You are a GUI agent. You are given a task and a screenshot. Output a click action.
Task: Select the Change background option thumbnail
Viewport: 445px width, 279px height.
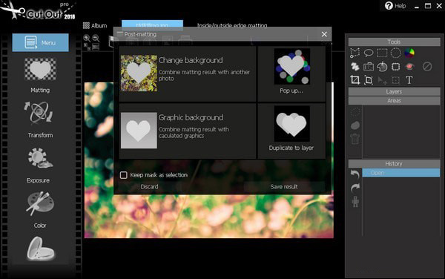click(139, 73)
